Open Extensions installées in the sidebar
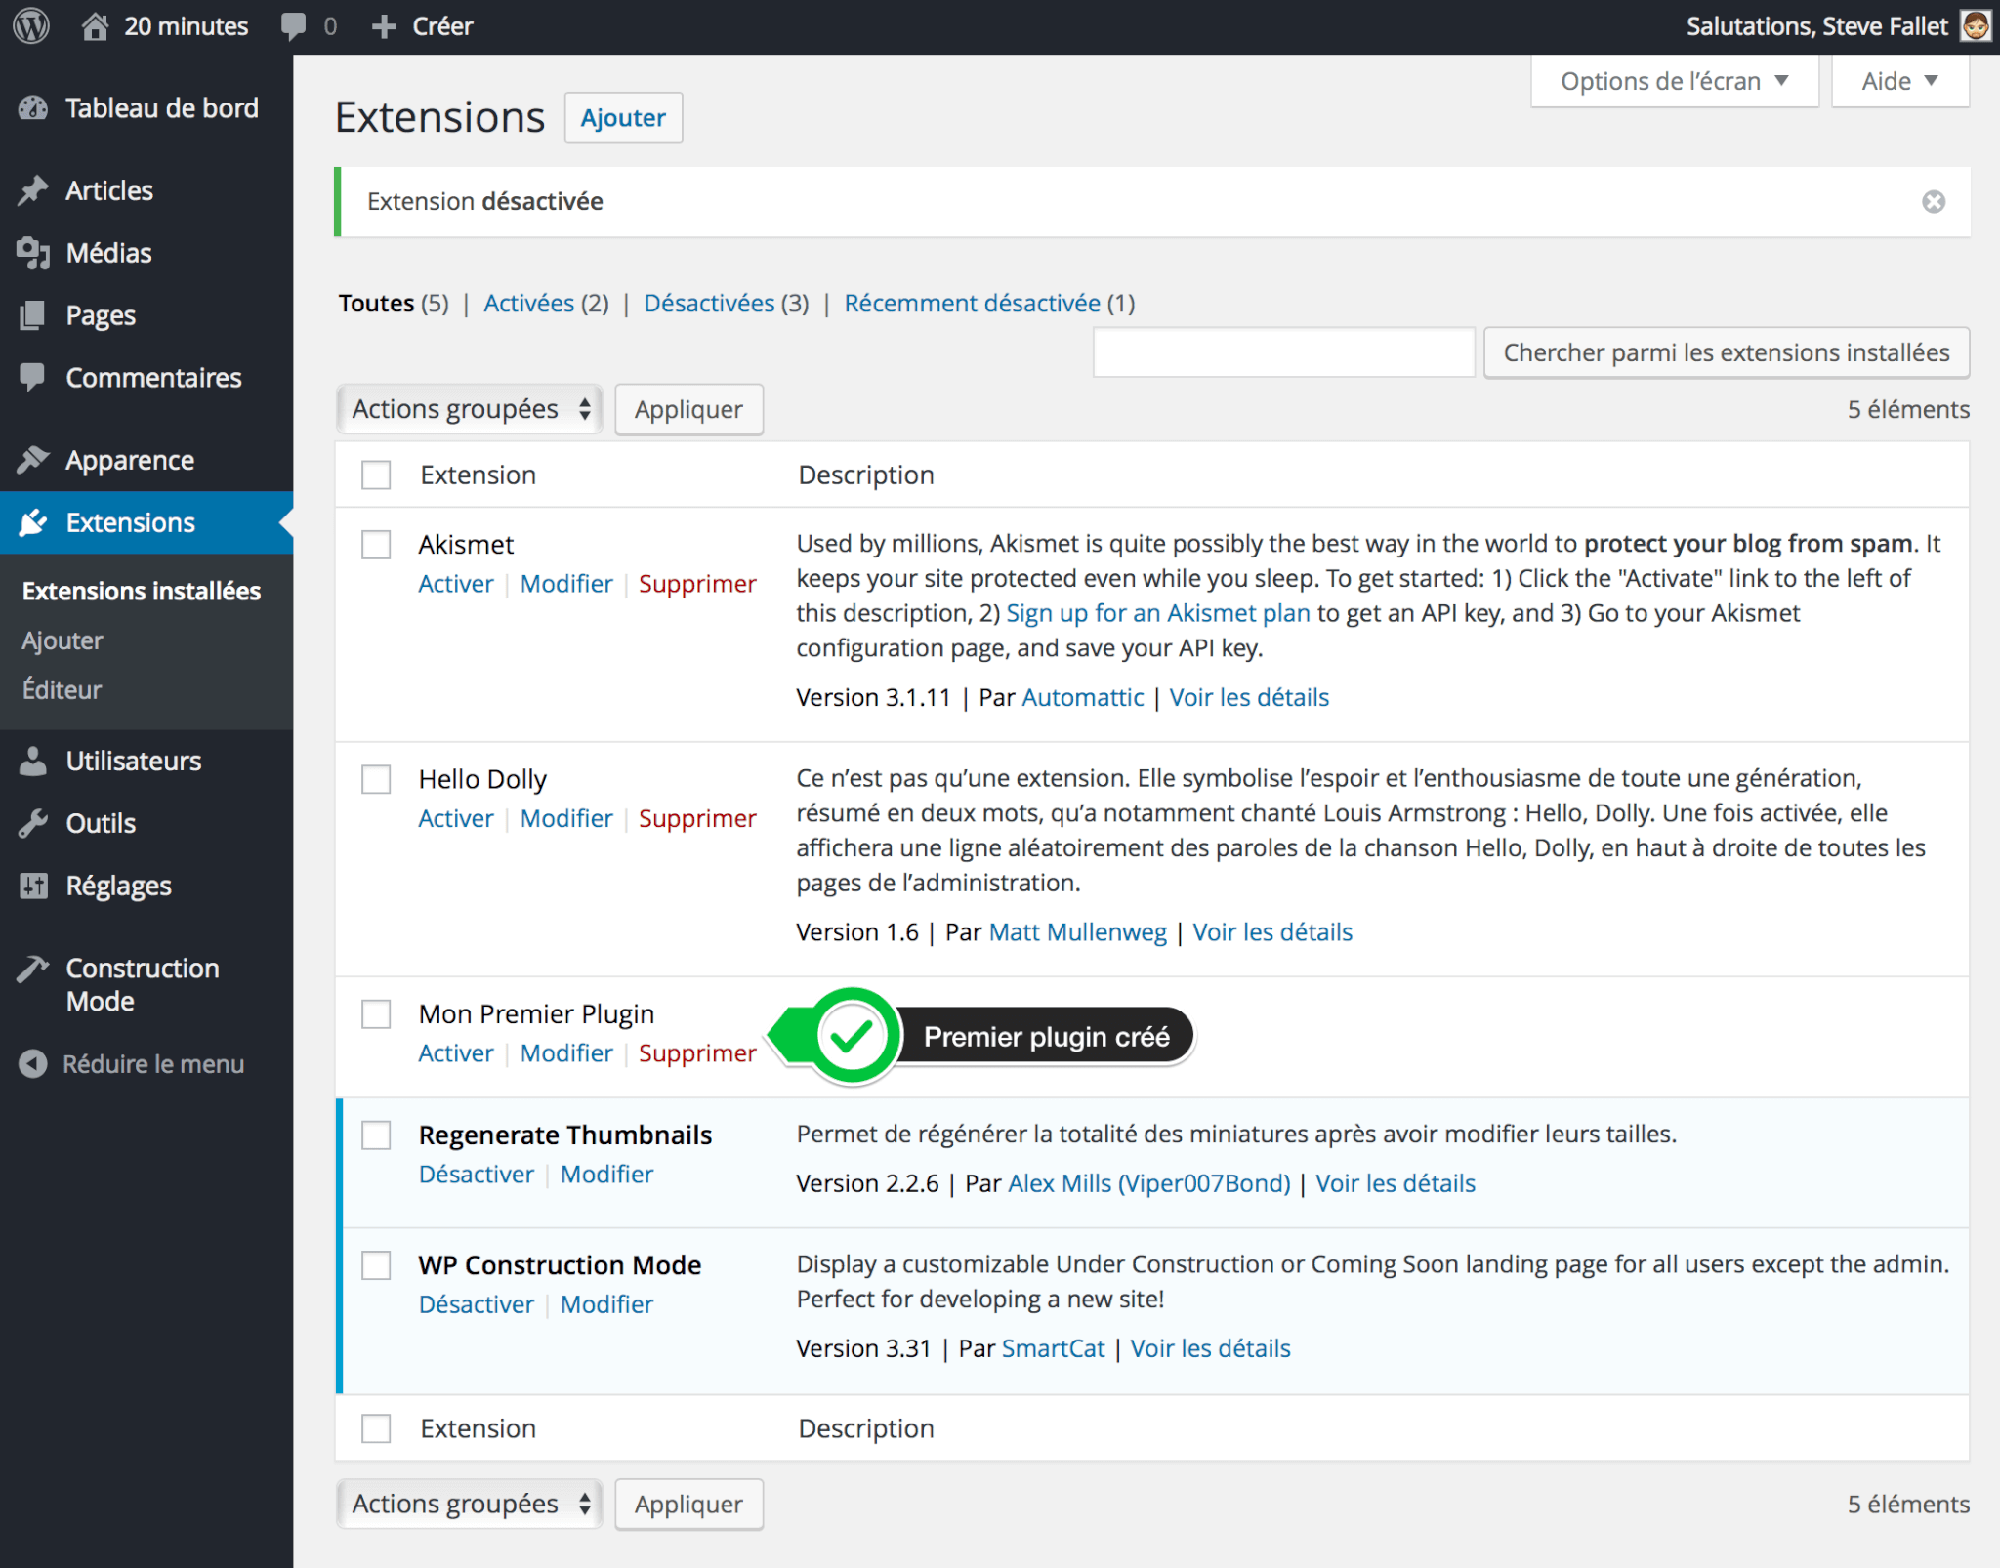This screenshot has height=1568, width=2000. [141, 591]
